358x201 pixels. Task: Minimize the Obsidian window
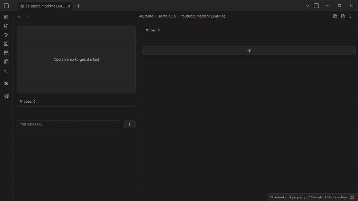(327, 6)
